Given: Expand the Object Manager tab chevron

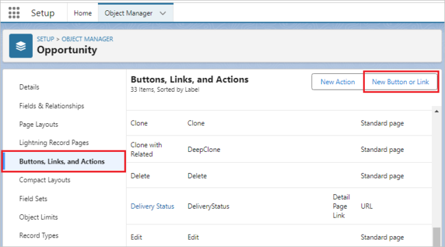Looking at the screenshot, I should pyautogui.click(x=163, y=13).
